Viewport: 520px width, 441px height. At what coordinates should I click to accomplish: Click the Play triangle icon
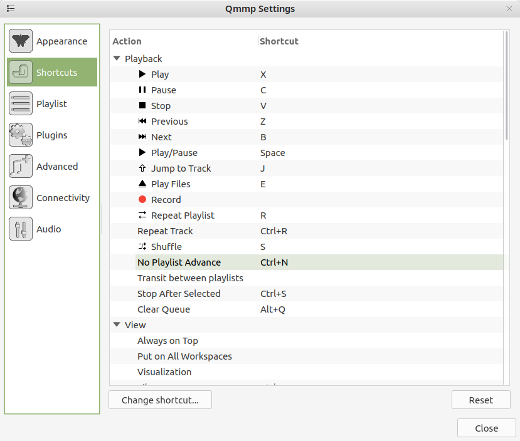[142, 74]
